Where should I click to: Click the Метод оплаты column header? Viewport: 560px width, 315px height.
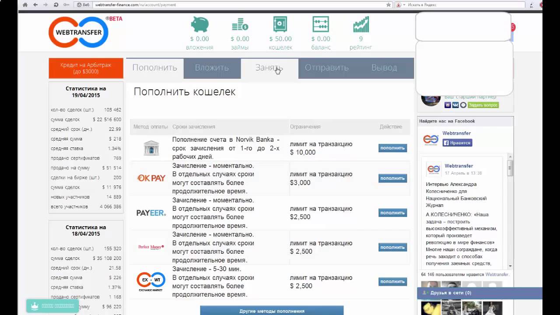[x=150, y=127]
